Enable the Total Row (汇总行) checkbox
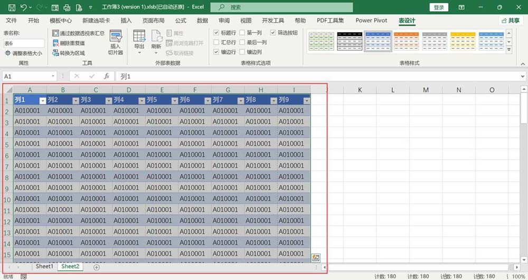 click(x=216, y=42)
